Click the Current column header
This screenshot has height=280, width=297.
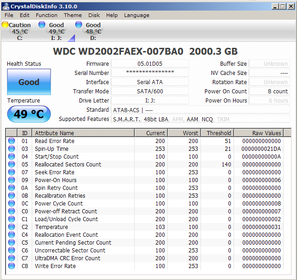tap(151, 133)
